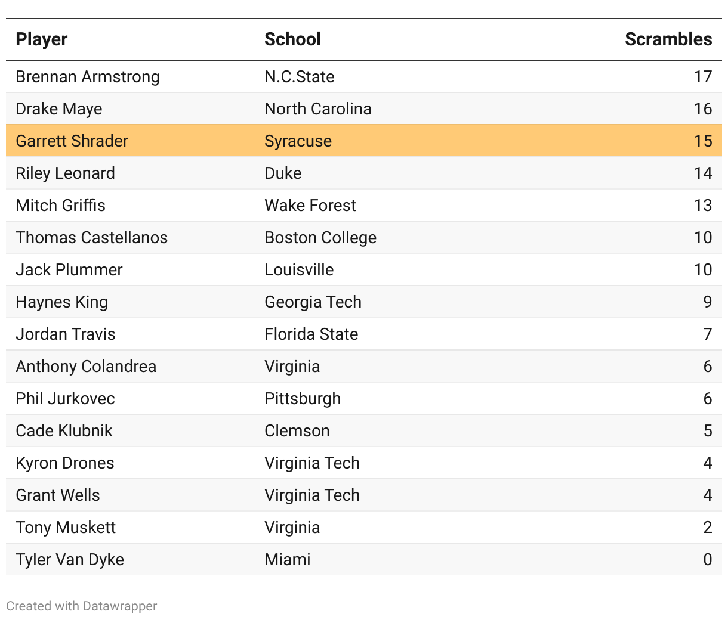Click the Louisville school cell

(x=299, y=270)
